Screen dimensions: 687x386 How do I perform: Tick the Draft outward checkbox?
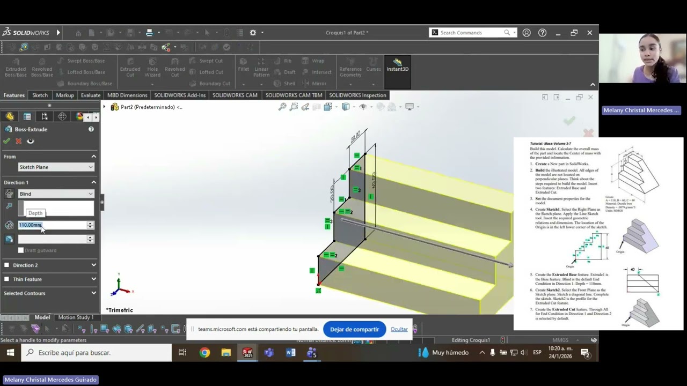click(21, 250)
